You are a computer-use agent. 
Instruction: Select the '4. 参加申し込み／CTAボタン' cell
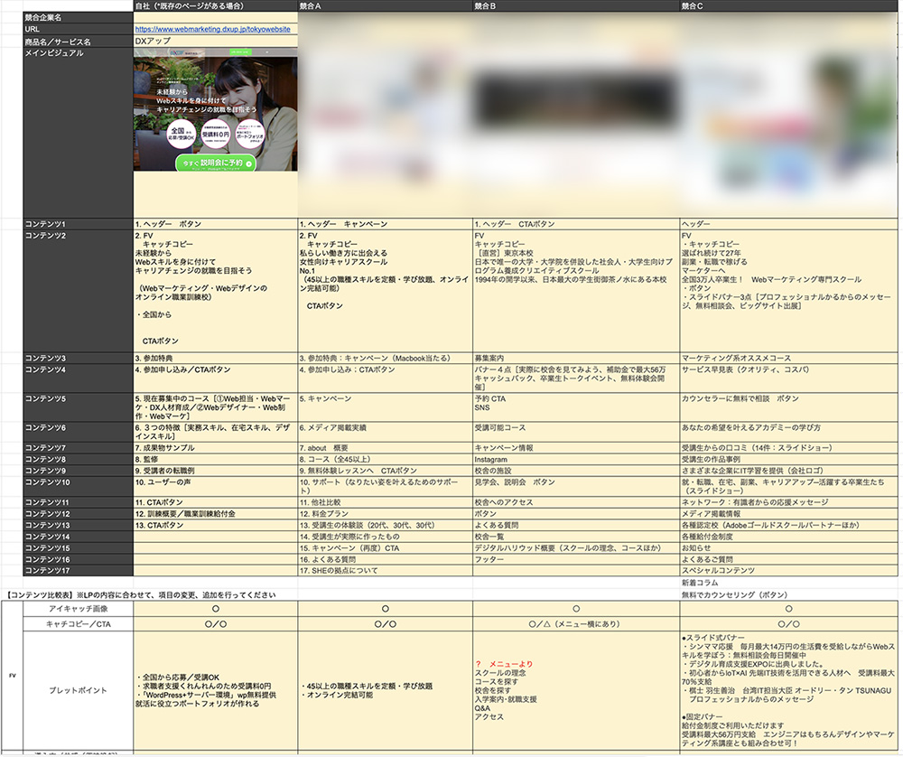pyautogui.click(x=216, y=378)
